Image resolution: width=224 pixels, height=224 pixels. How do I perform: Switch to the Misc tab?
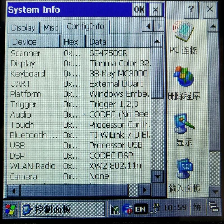(x=51, y=28)
